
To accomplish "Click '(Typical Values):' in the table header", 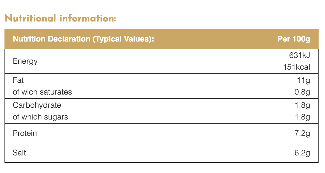I will click(123, 39).
